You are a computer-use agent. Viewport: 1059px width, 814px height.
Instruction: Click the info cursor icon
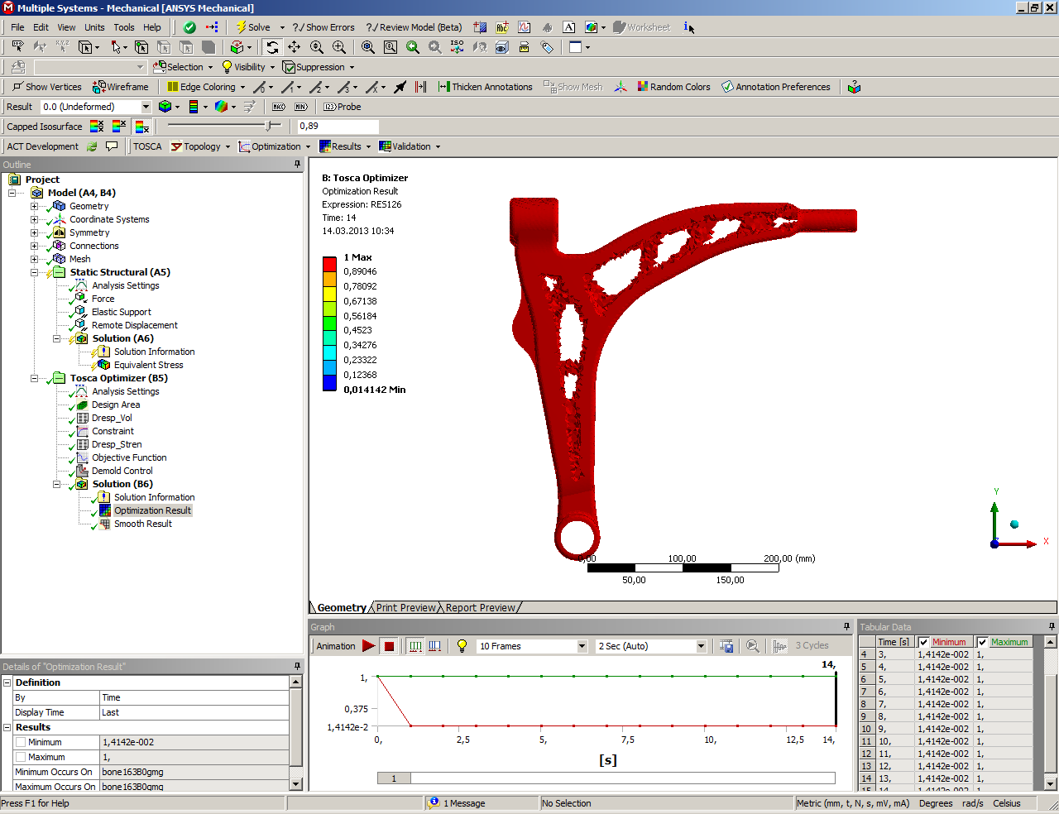click(x=688, y=27)
